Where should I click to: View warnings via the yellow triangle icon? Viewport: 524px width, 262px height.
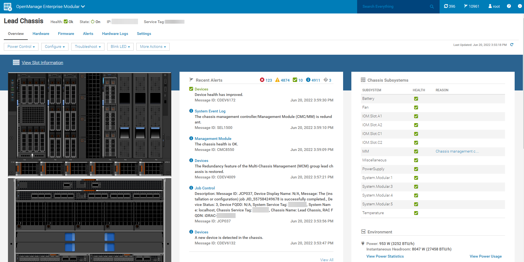pyautogui.click(x=277, y=80)
